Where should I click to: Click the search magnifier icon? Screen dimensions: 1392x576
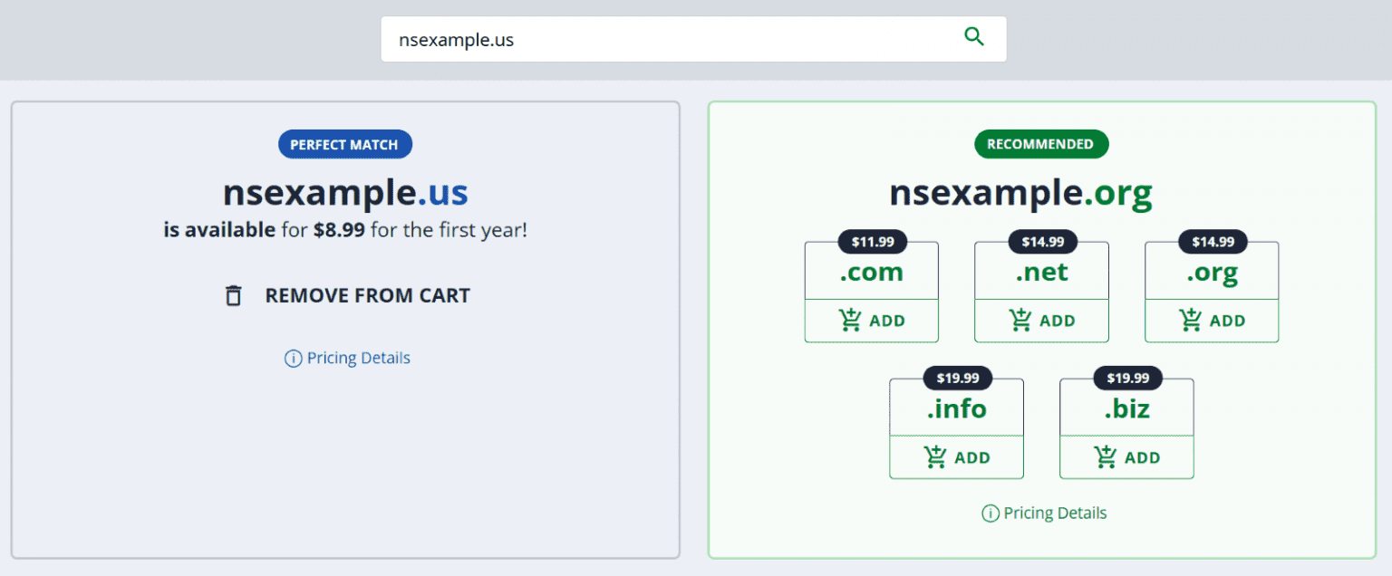click(974, 37)
